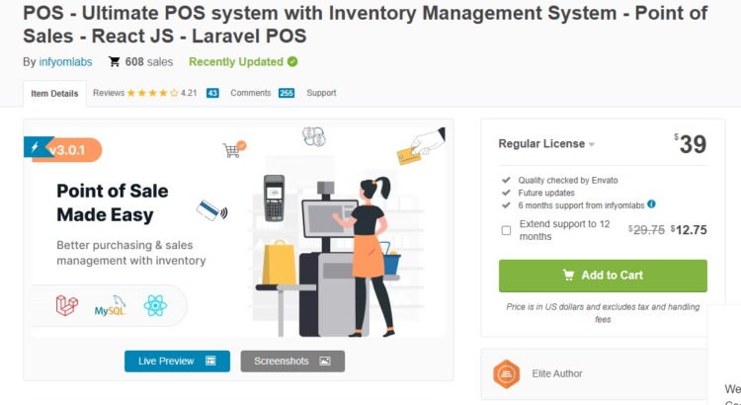Click the shopping cart sales icon
This screenshot has height=405, width=741.
tap(115, 61)
